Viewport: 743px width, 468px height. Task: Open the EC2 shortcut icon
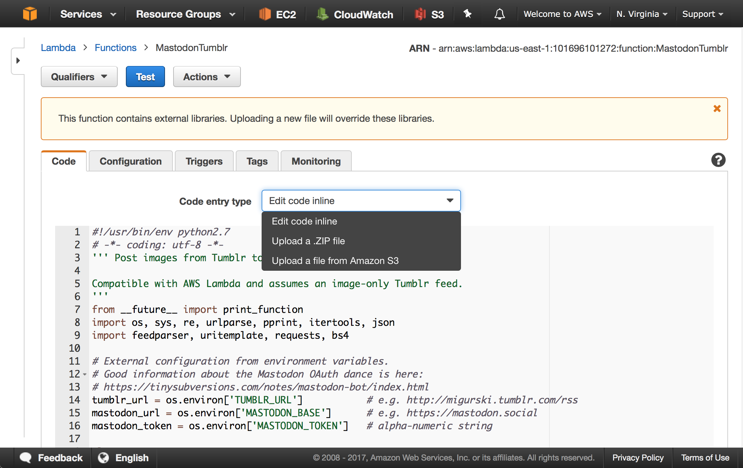(x=265, y=14)
